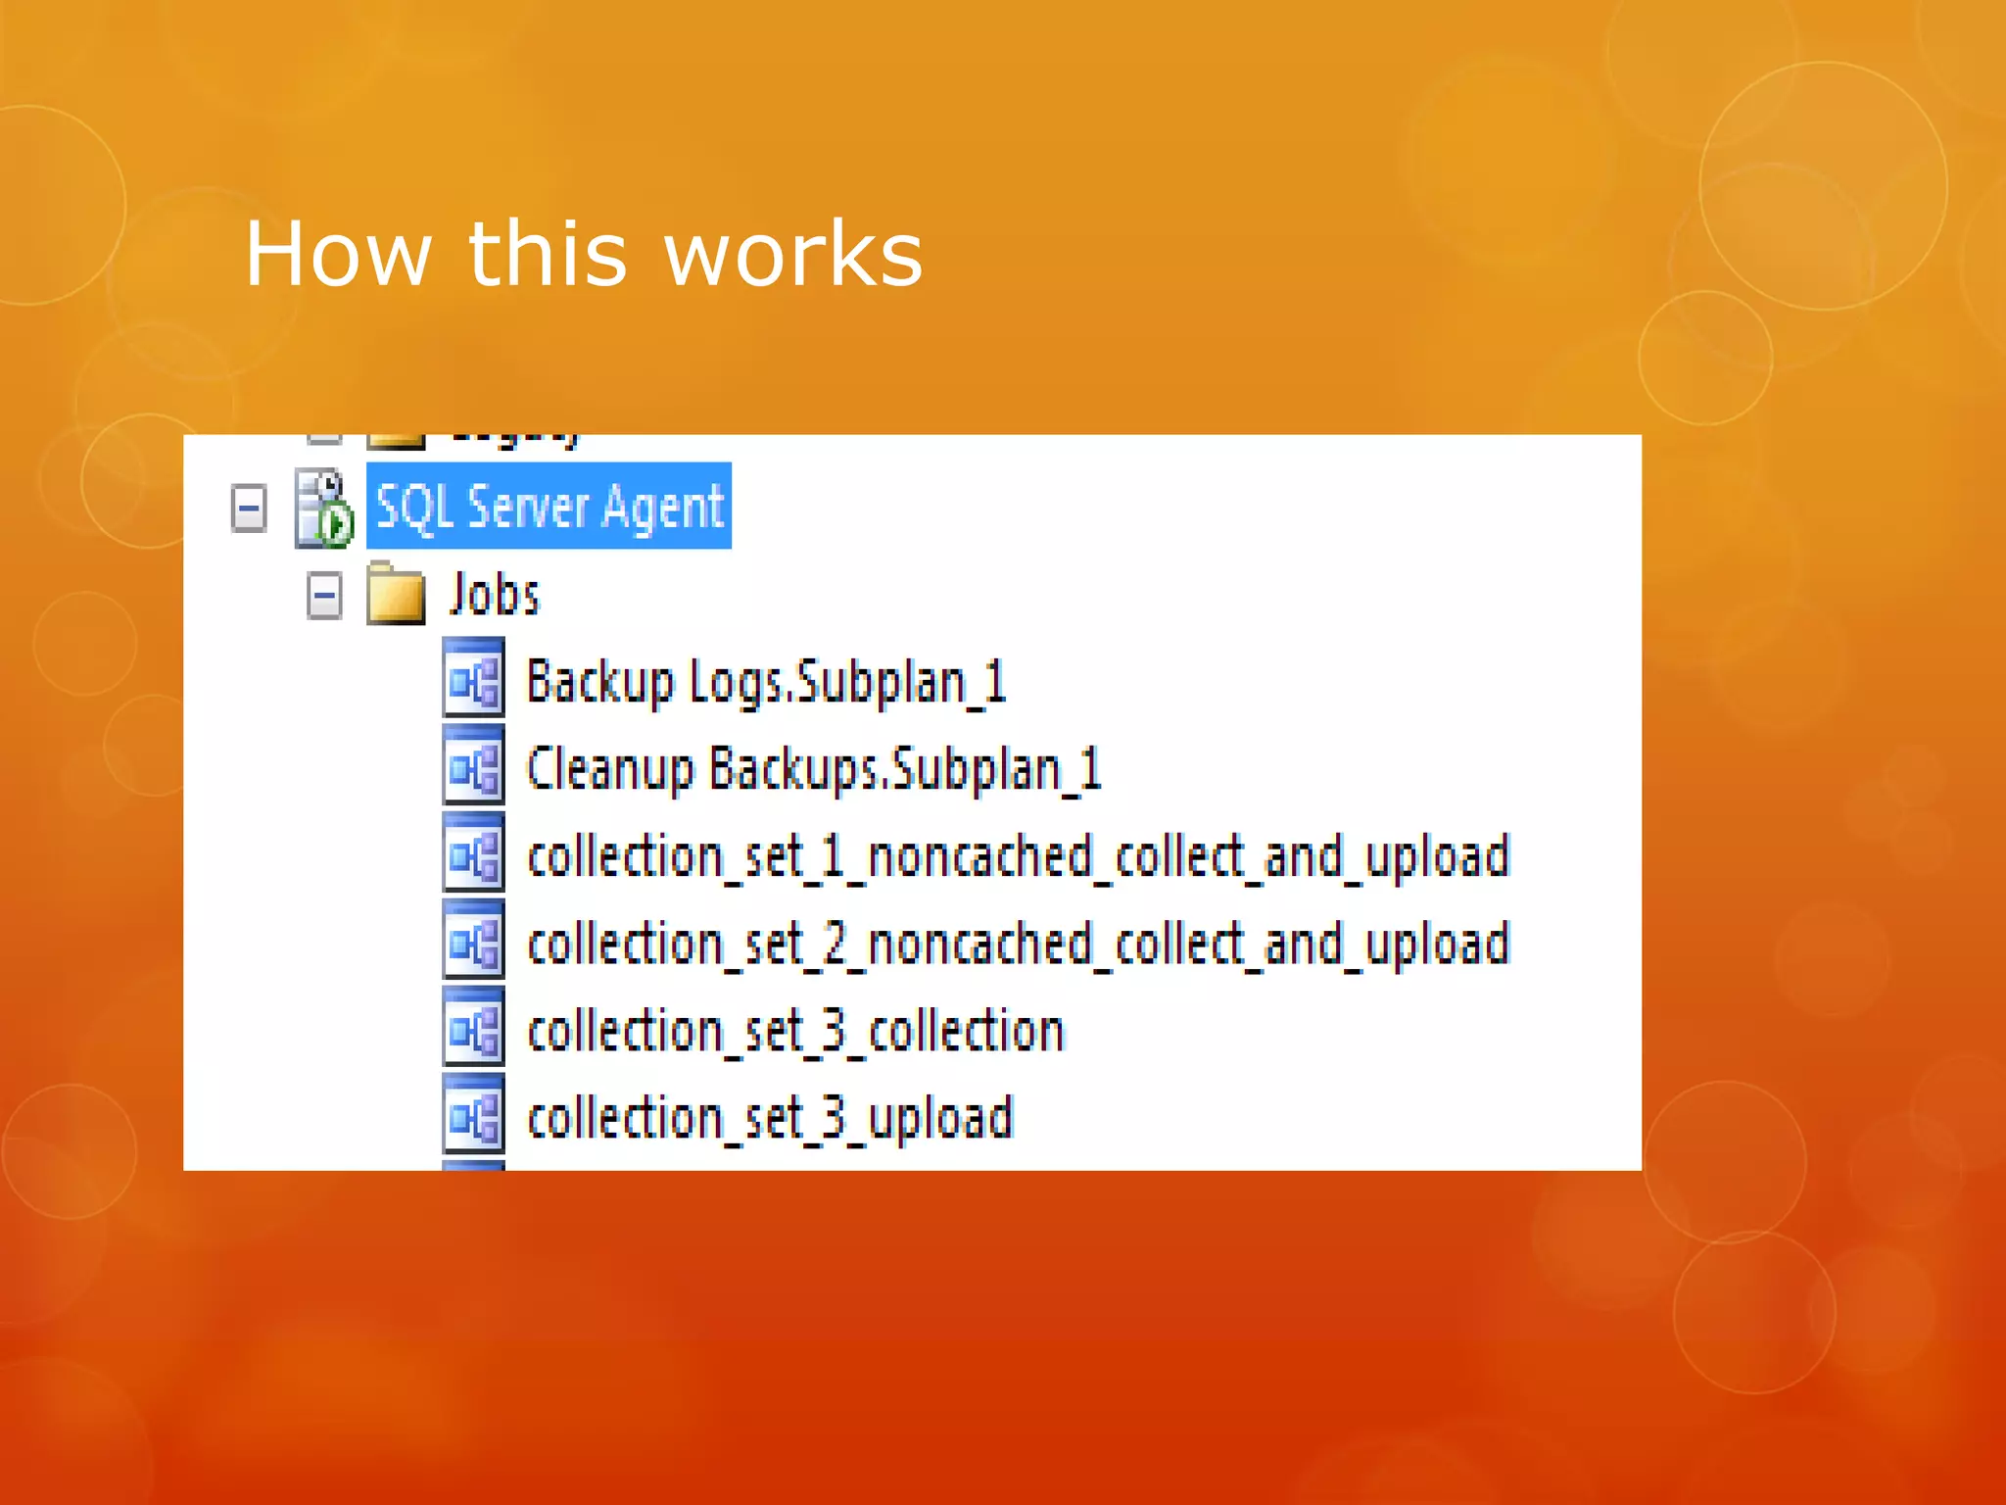Click the SQL Server Agent icon

(323, 509)
